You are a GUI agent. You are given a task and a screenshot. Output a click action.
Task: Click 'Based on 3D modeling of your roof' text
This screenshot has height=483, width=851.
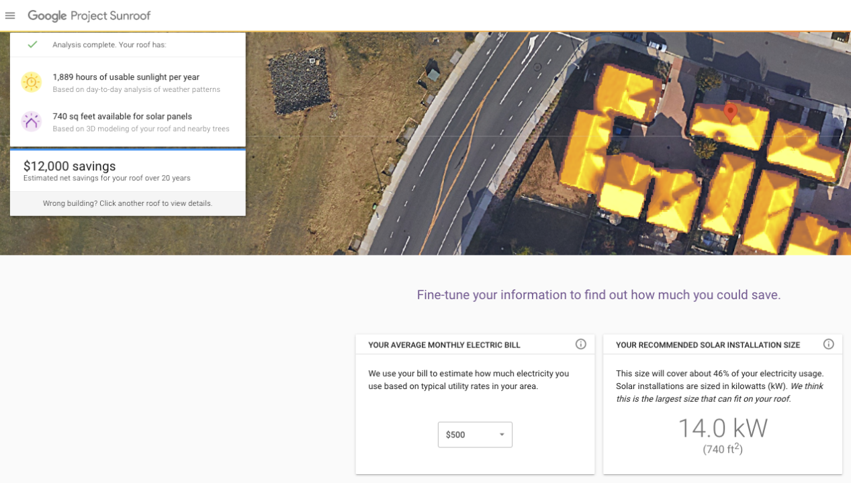coord(141,129)
